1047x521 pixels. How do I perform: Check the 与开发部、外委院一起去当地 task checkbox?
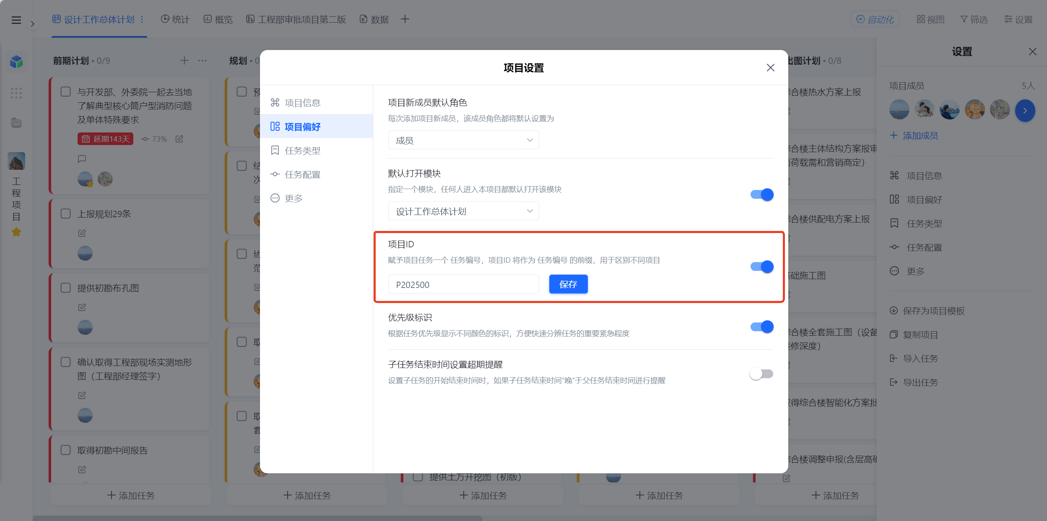65,92
